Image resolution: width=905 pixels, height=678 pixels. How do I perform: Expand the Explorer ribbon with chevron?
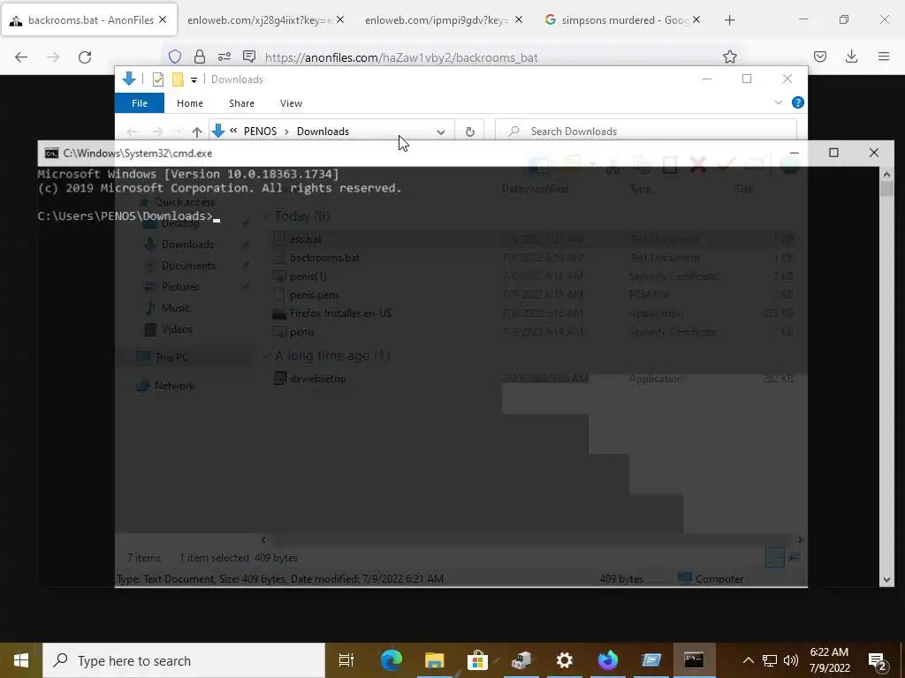click(x=778, y=102)
